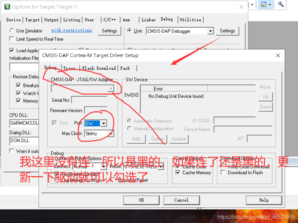Click the No Debug Unit Device found text
This screenshot has height=223, width=298.
[x=176, y=96]
